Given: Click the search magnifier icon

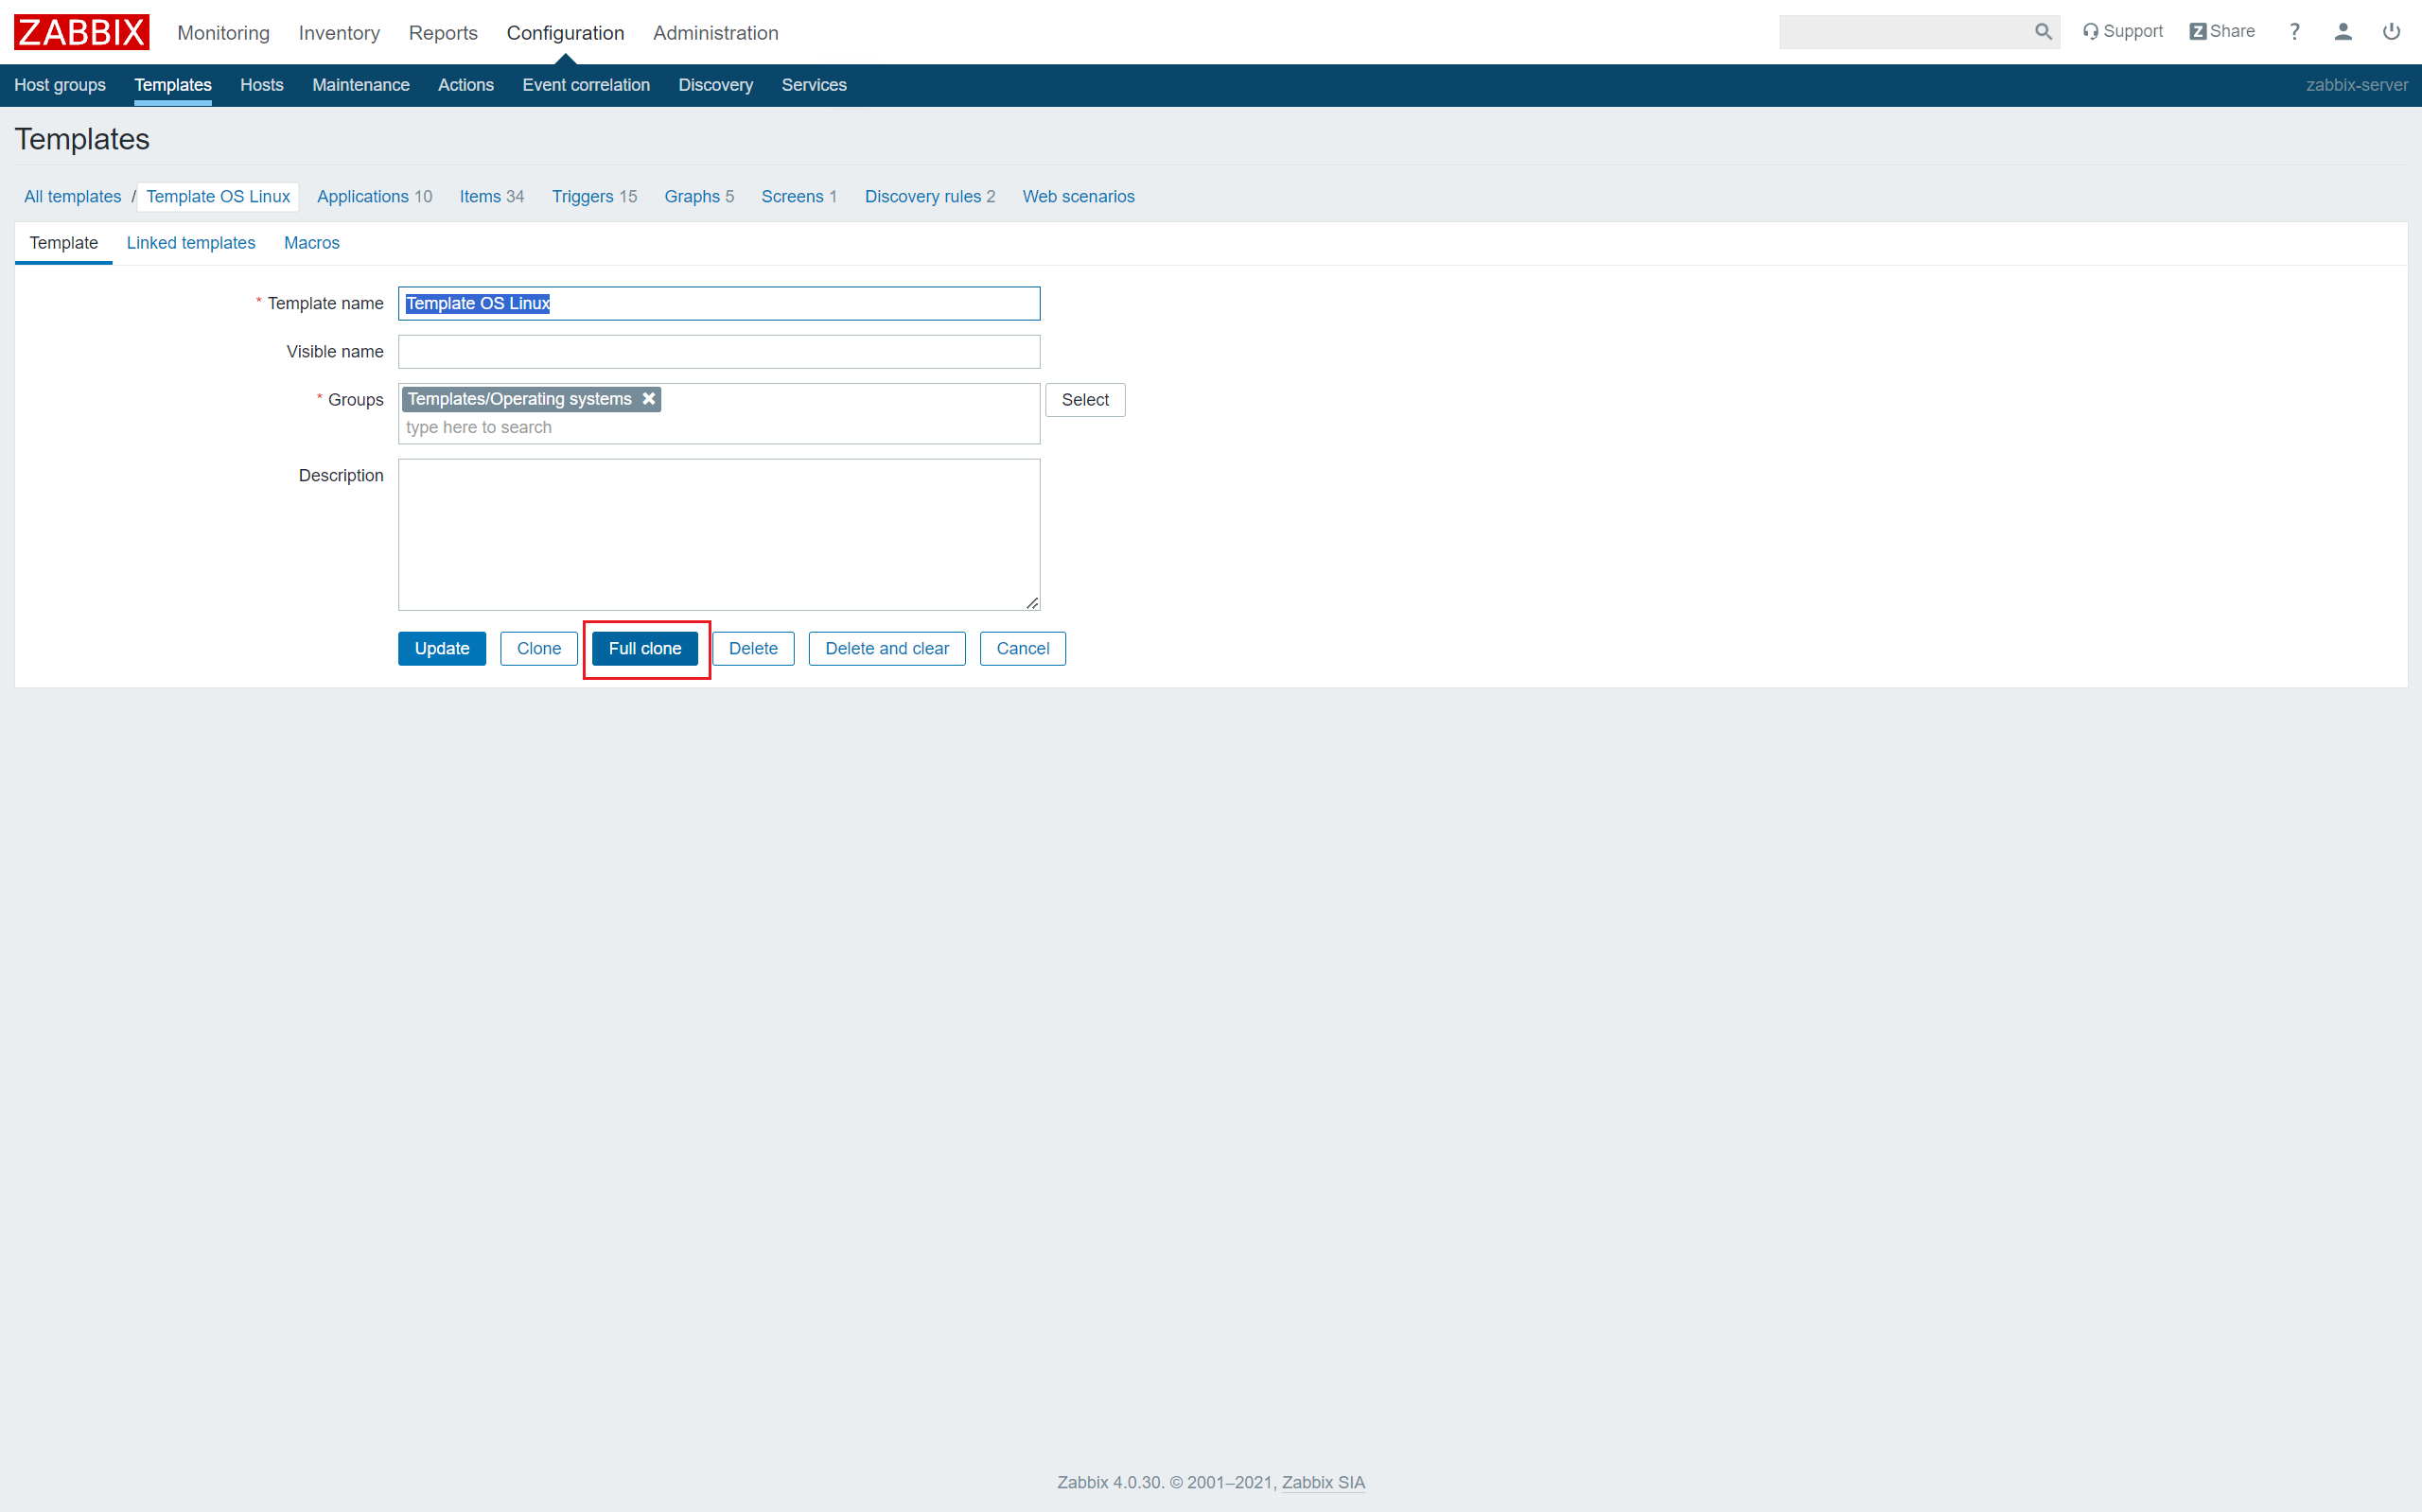Looking at the screenshot, I should point(2043,32).
